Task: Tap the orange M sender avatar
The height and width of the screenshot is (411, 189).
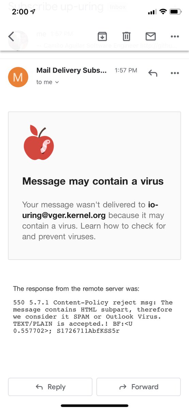Action: click(x=17, y=77)
